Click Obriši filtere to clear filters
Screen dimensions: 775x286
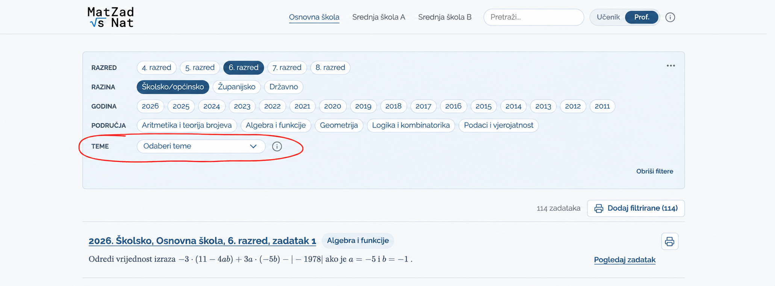pos(655,171)
